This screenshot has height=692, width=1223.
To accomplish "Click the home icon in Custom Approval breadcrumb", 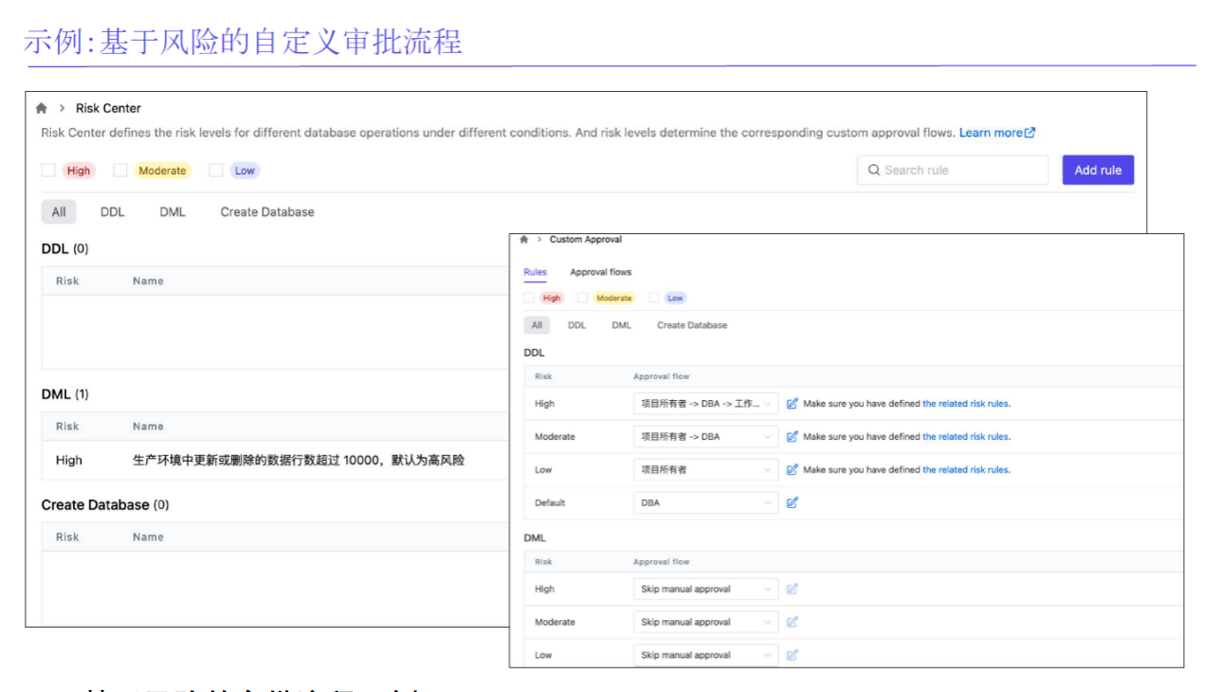I will click(x=524, y=240).
